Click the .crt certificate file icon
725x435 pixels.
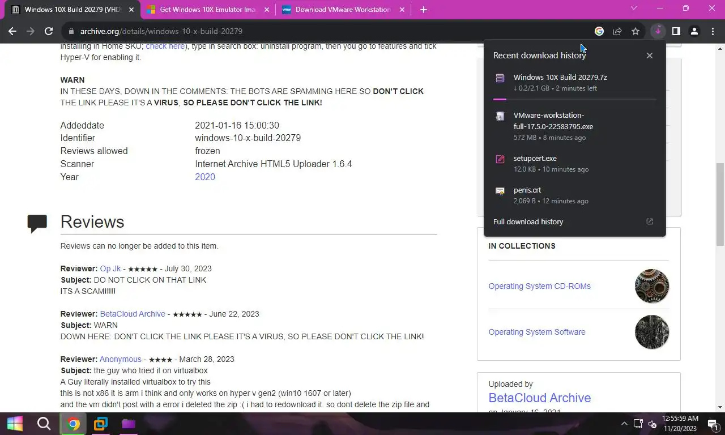[500, 191]
